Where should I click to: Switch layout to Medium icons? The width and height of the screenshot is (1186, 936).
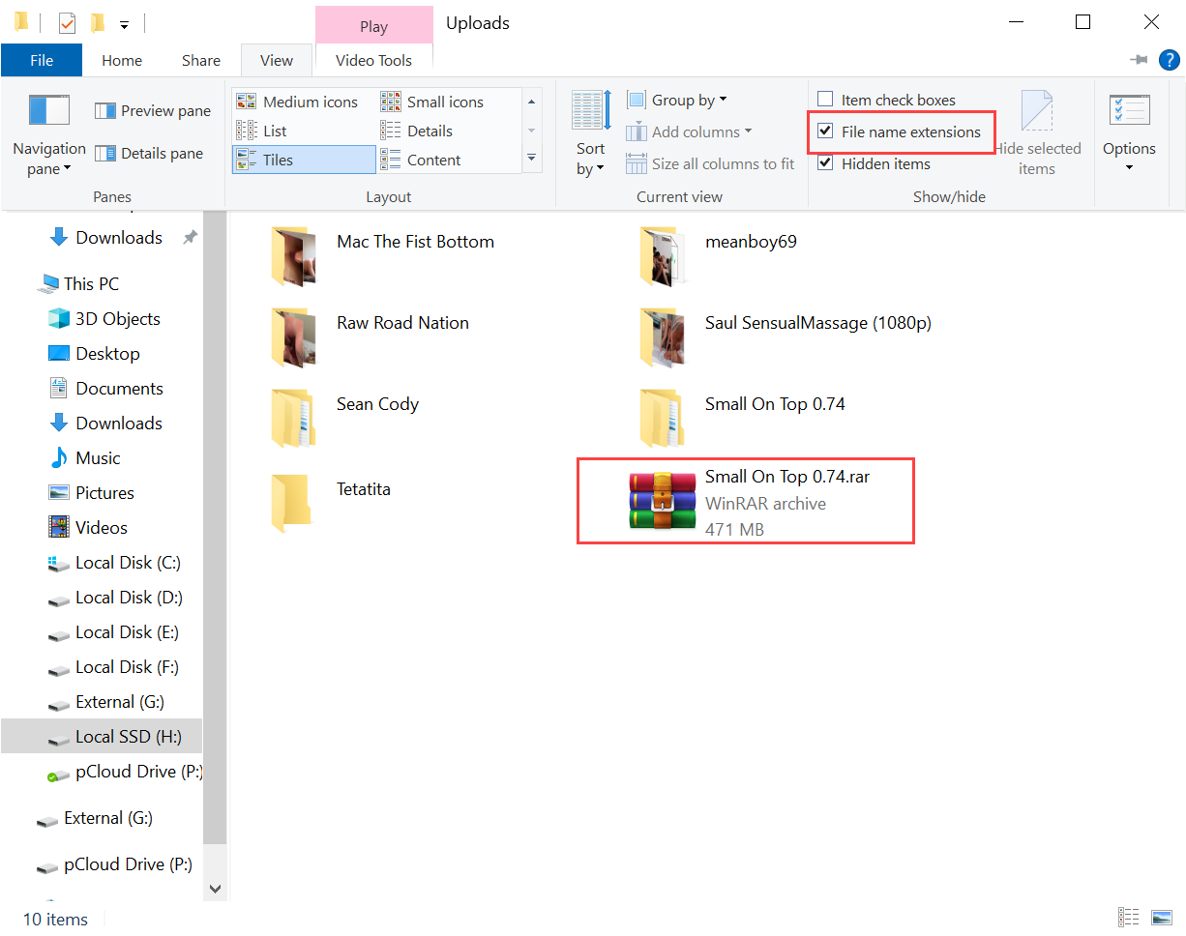click(302, 101)
